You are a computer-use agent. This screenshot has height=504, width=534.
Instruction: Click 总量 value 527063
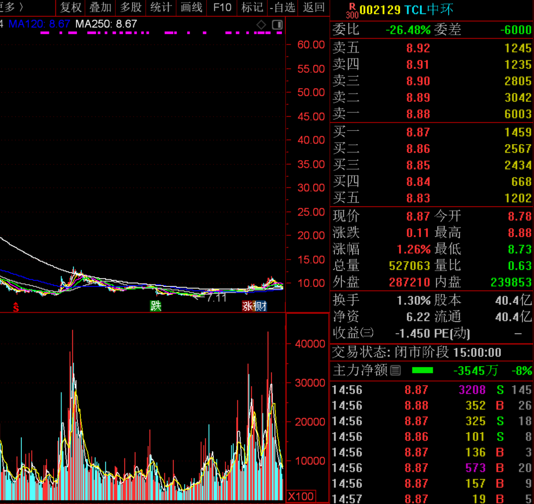coord(409,266)
